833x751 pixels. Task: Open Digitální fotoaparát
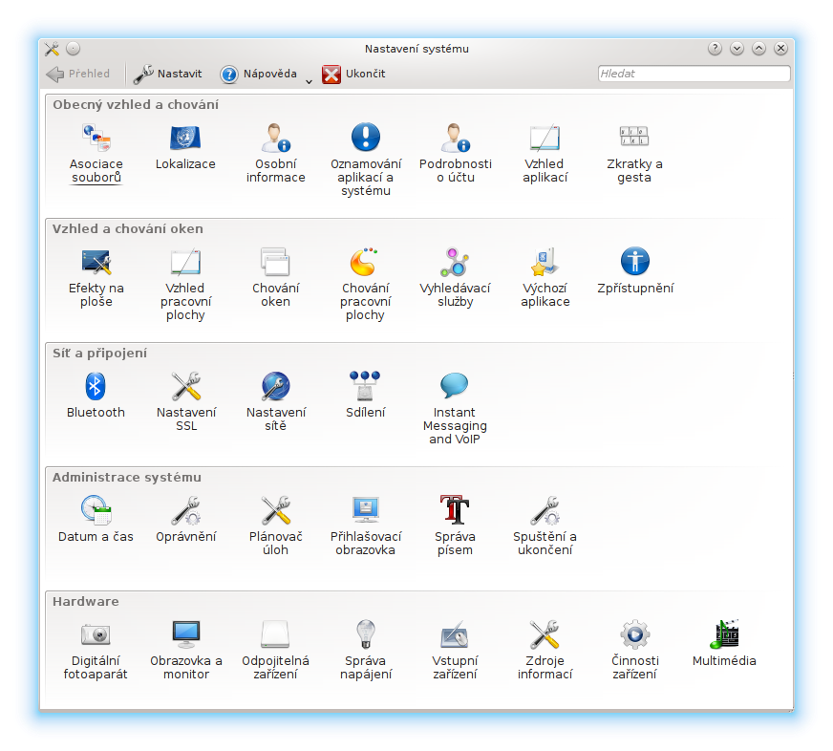(96, 651)
